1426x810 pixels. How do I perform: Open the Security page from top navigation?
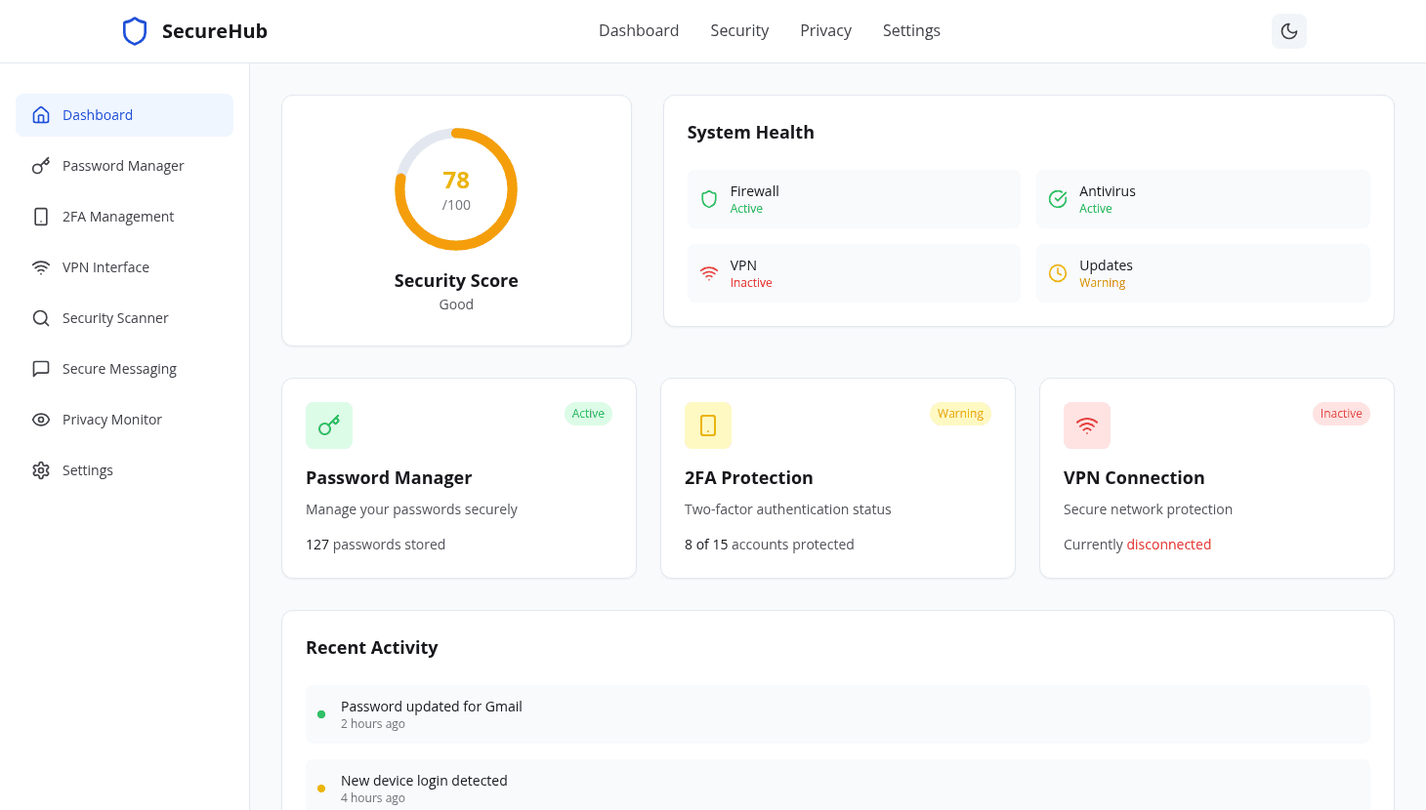(x=739, y=30)
